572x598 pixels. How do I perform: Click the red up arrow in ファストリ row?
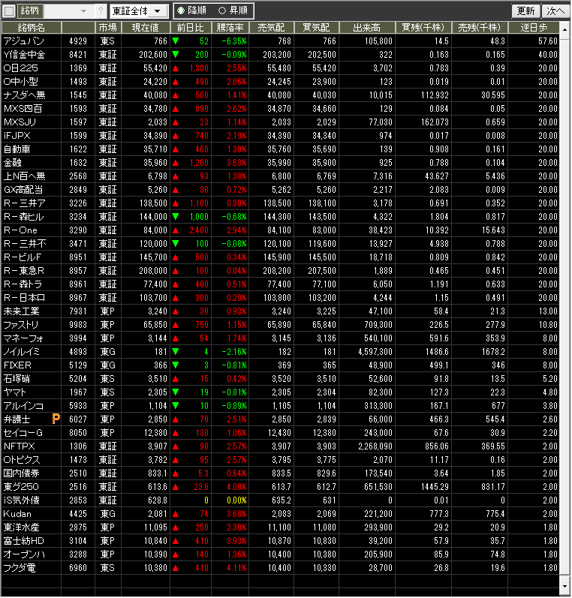(176, 324)
